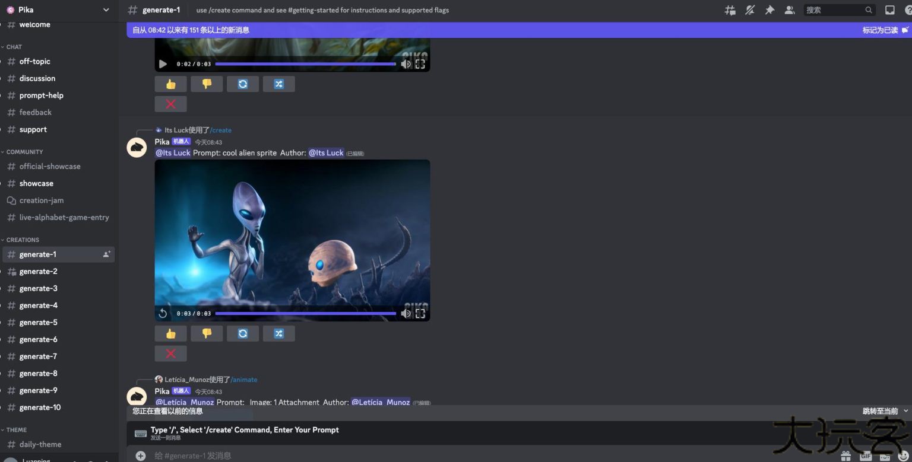
Task: Collapse the COMMUNITY channel category
Action: click(x=24, y=152)
